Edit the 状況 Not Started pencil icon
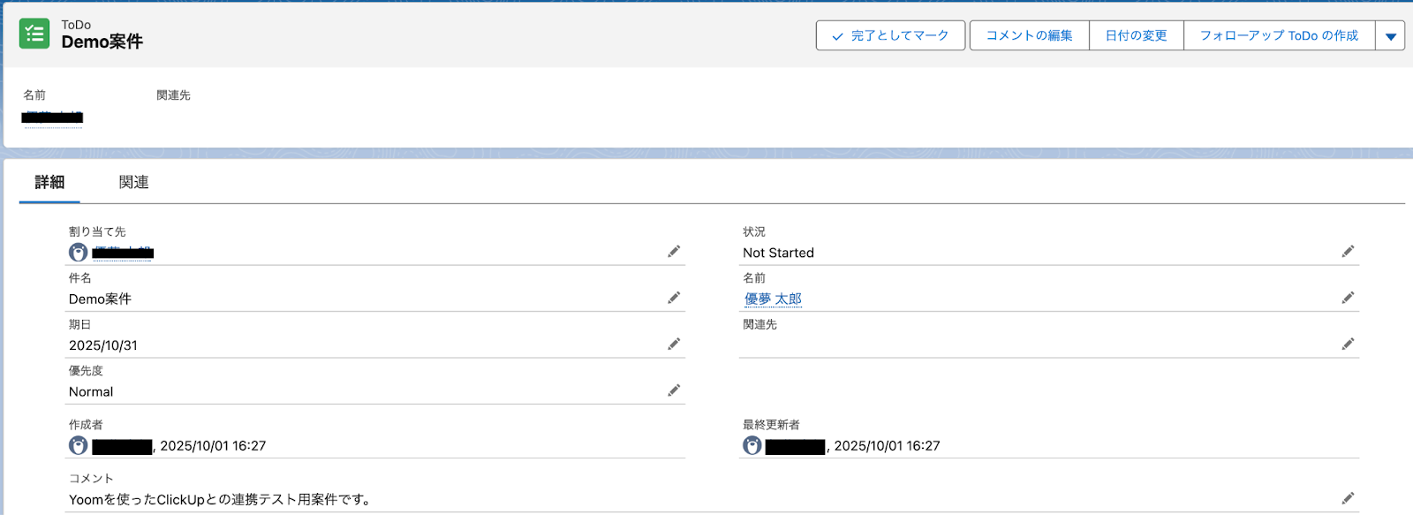The image size is (1413, 515). point(1348,252)
